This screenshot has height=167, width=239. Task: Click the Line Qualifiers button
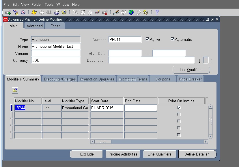point(159,154)
